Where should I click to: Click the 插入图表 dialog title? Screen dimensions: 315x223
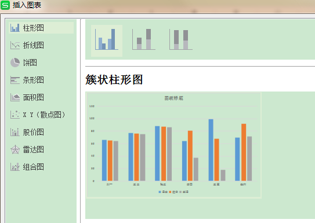(27, 5)
